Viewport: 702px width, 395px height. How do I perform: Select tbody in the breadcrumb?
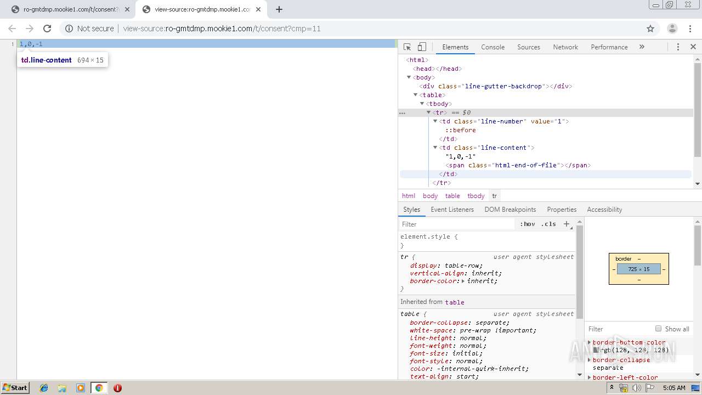coord(475,196)
